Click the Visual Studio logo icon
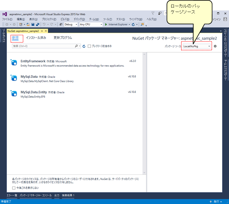 (x=5, y=14)
